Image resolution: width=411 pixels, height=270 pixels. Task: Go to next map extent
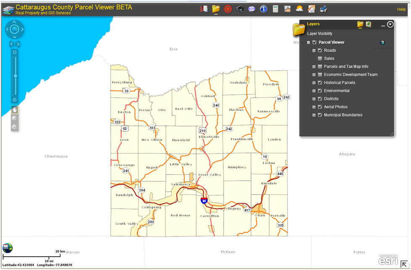tap(18, 44)
